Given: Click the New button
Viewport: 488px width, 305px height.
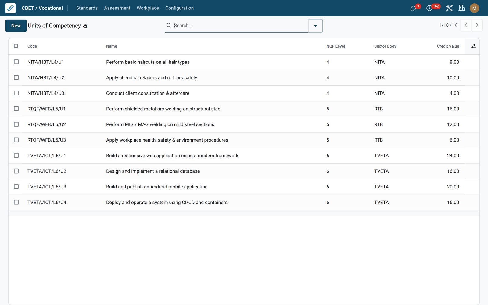Looking at the screenshot, I should [16, 26].
